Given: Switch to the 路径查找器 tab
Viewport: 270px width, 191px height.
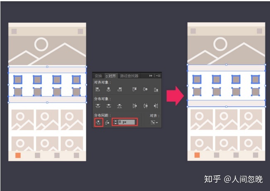Looking at the screenshot, I should tap(129, 76).
